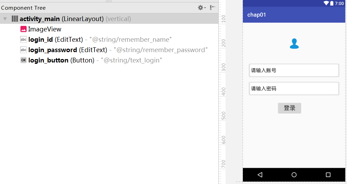Click the abc icon beside login_password

24,50
